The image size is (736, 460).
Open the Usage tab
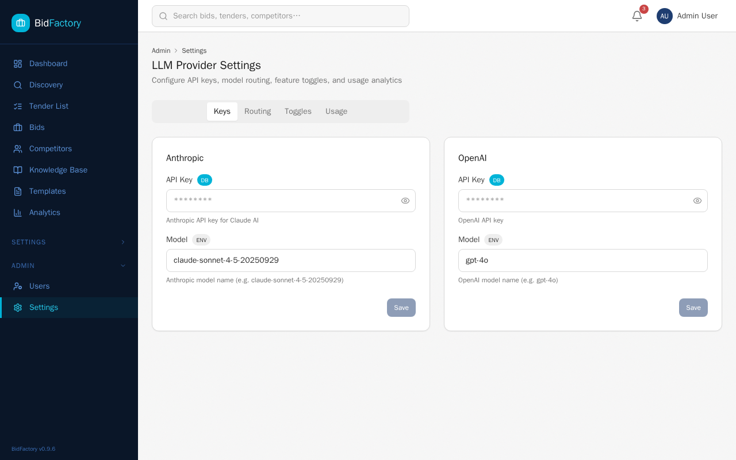coord(336,112)
